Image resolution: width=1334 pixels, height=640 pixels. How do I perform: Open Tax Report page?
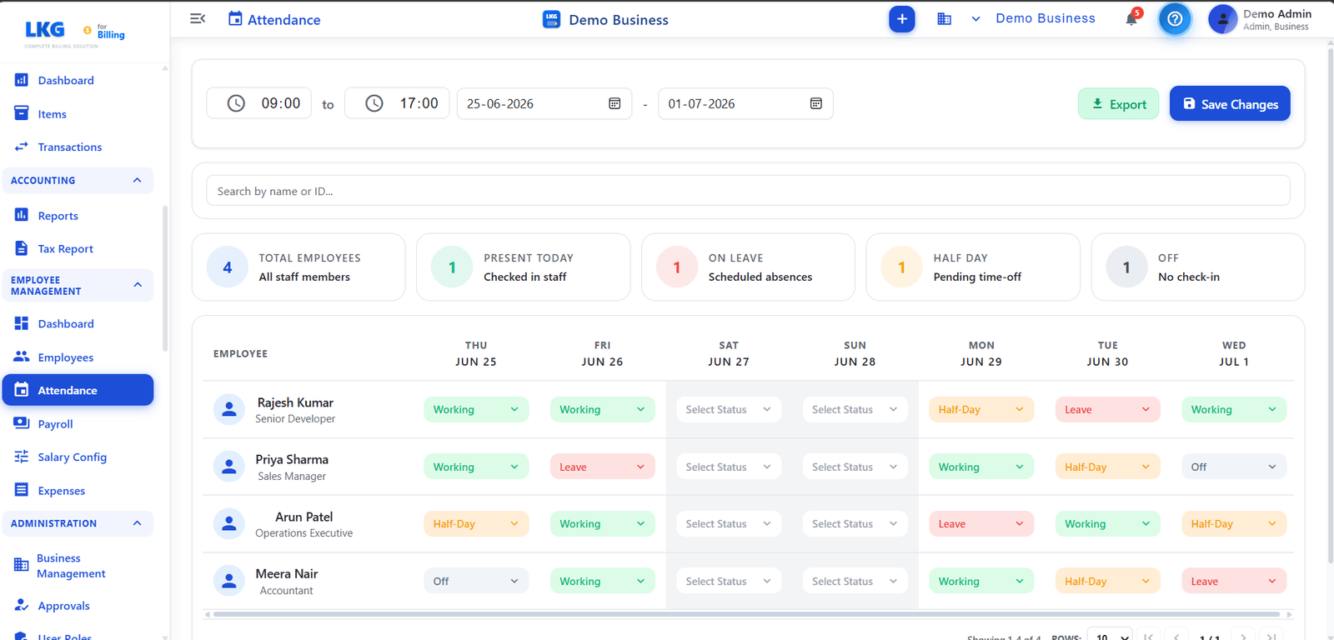click(65, 248)
